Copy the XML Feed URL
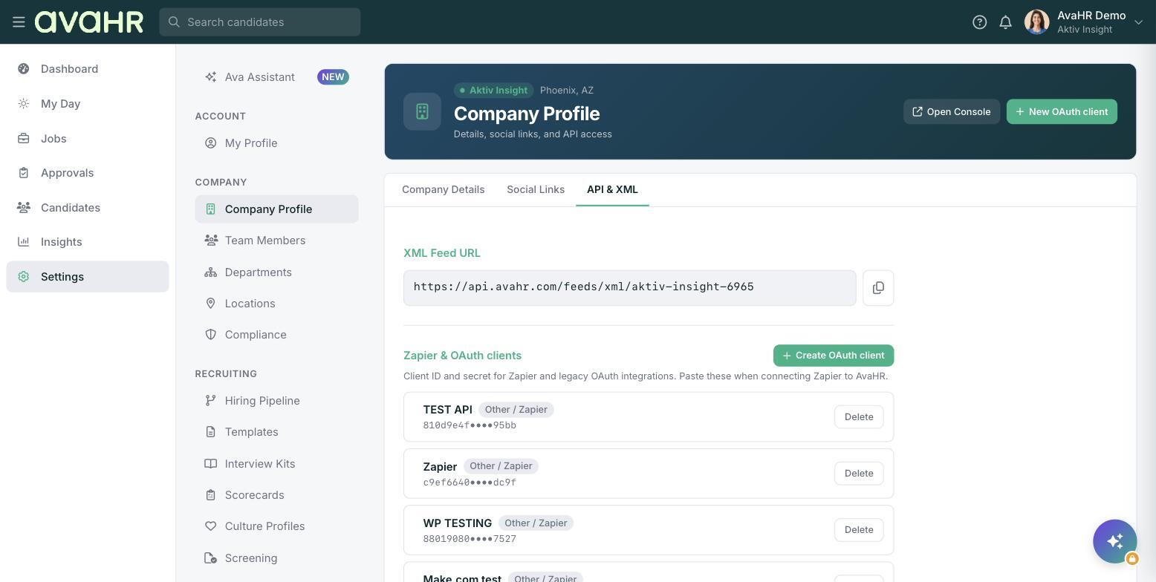The height and width of the screenshot is (582, 1156). [x=878, y=288]
